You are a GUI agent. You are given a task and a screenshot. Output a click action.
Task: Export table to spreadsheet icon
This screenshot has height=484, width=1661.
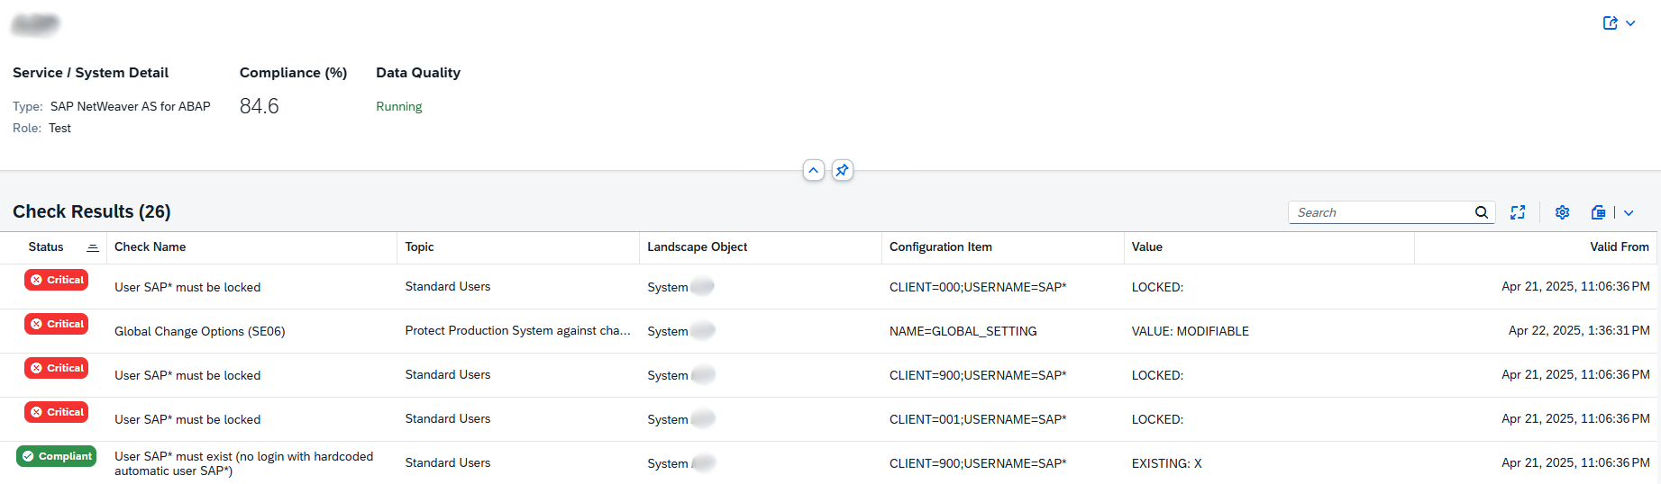point(1598,212)
